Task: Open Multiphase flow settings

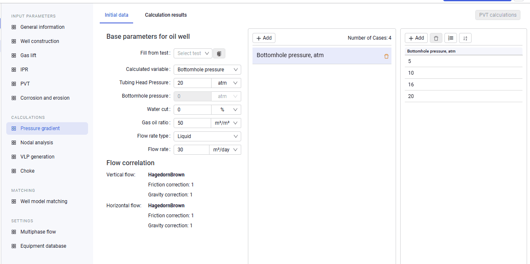Action: pyautogui.click(x=38, y=232)
